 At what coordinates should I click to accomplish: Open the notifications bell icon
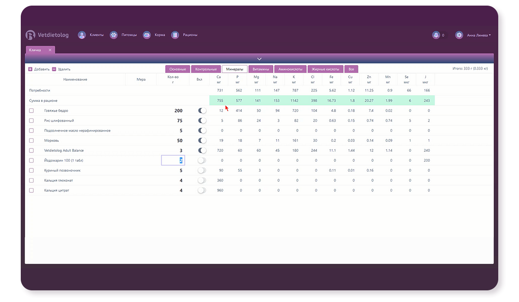coord(436,35)
